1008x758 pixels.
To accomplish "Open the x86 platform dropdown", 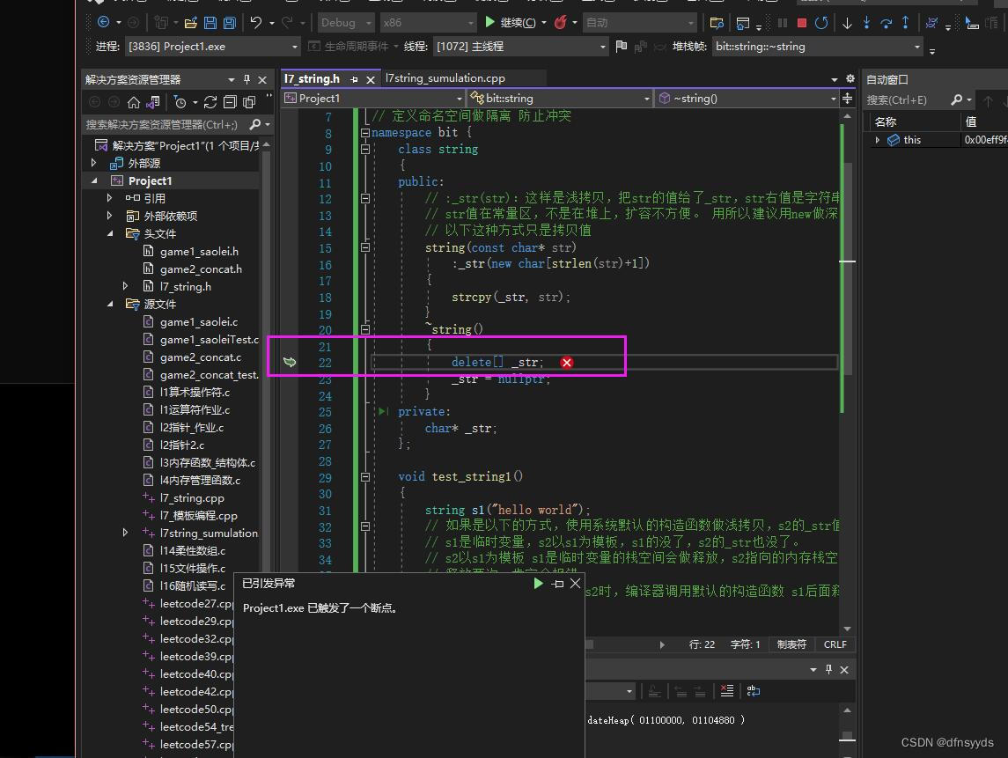I will click(x=427, y=23).
